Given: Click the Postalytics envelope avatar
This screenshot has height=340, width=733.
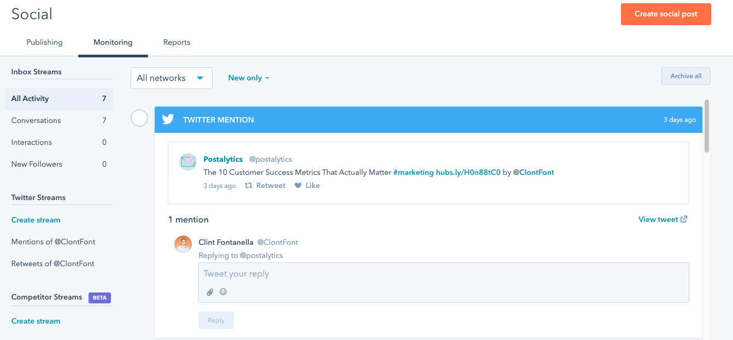Looking at the screenshot, I should pos(188,162).
